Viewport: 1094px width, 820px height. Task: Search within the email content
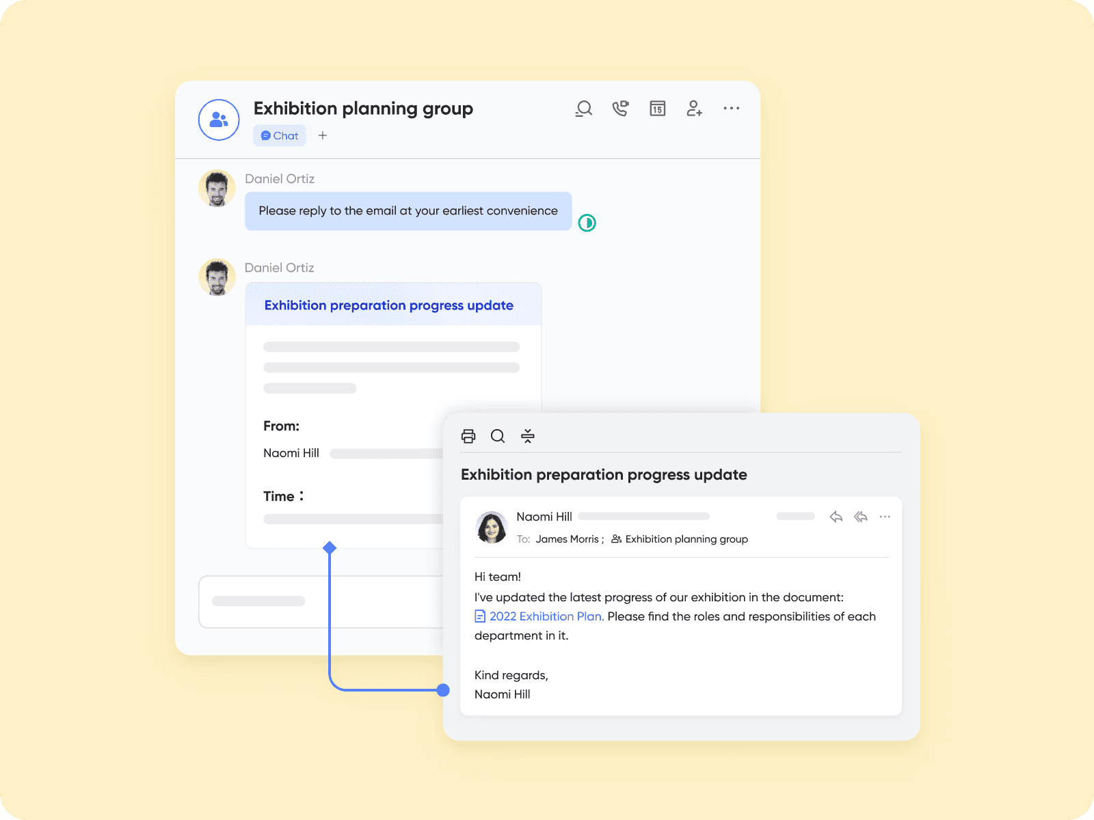[498, 436]
